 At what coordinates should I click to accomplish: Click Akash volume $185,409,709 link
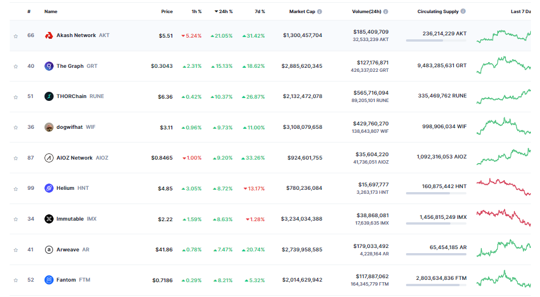(371, 32)
